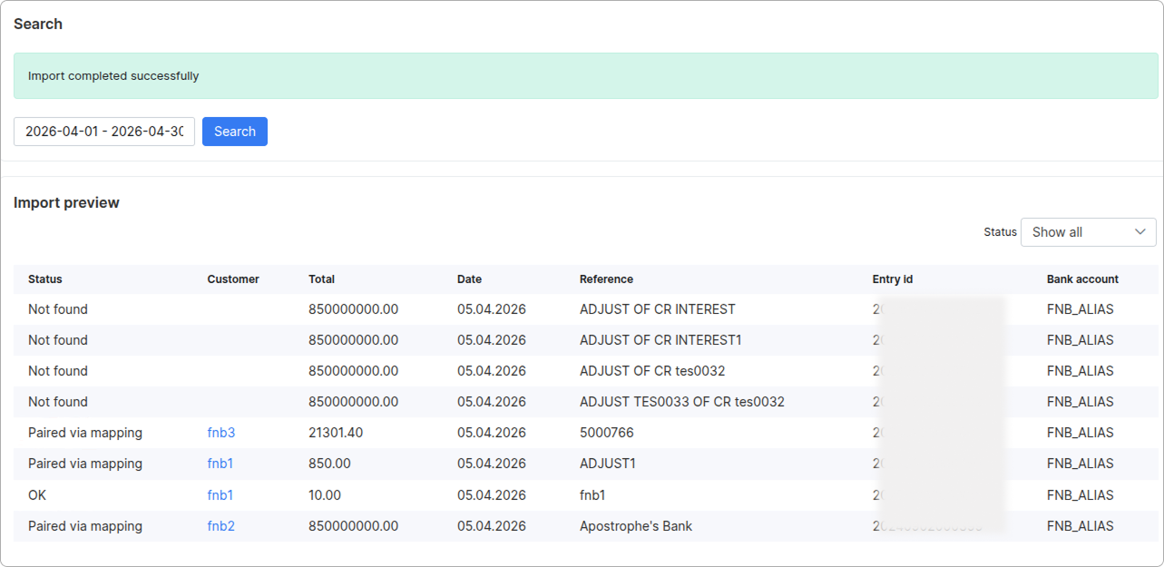Open fnb1 link in the OK row
This screenshot has height=567, width=1164.
pyautogui.click(x=220, y=495)
